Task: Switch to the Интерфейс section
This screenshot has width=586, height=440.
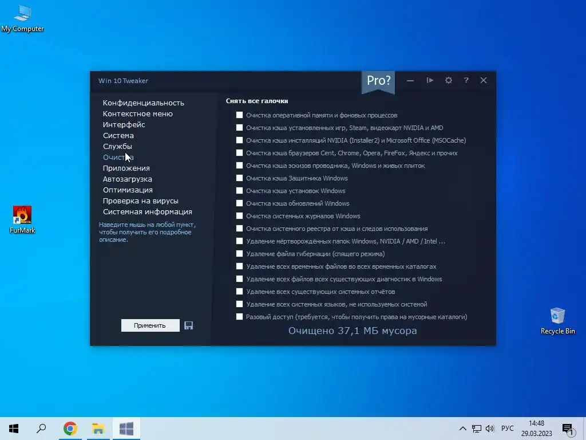Action: coord(124,124)
